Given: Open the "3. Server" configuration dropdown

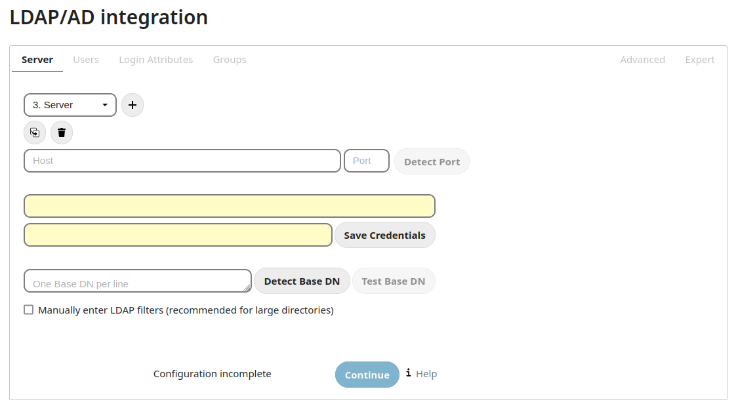Looking at the screenshot, I should tap(70, 104).
